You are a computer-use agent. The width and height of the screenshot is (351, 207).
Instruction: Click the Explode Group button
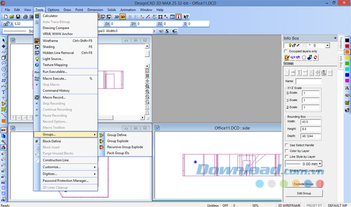[x=304, y=184]
